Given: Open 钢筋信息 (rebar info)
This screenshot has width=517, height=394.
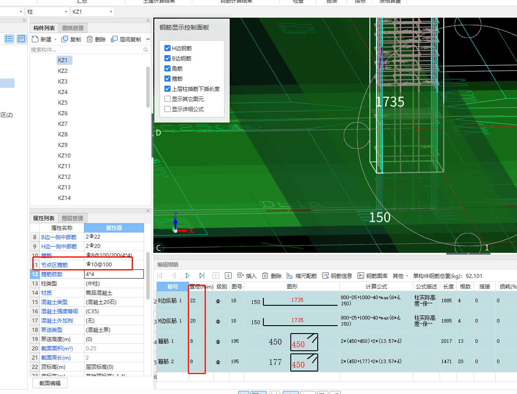Looking at the screenshot, I should click(x=337, y=276).
